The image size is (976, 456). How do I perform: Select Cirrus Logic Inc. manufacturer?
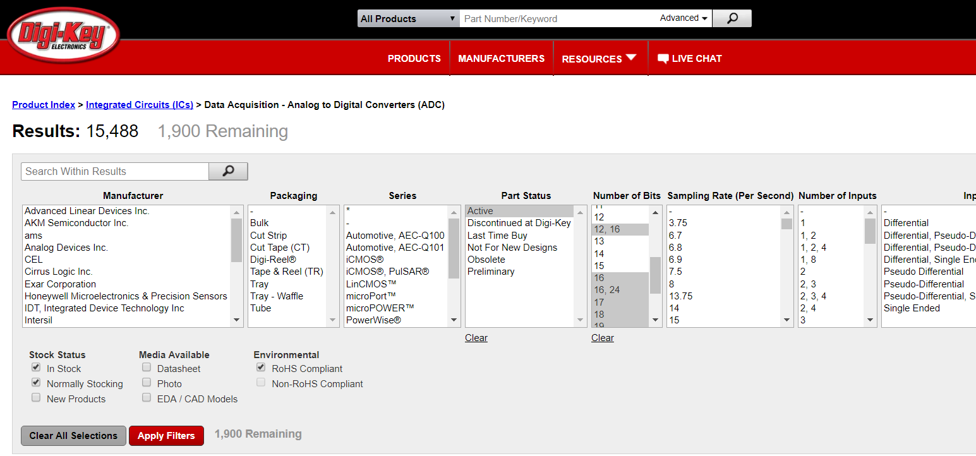click(127, 272)
